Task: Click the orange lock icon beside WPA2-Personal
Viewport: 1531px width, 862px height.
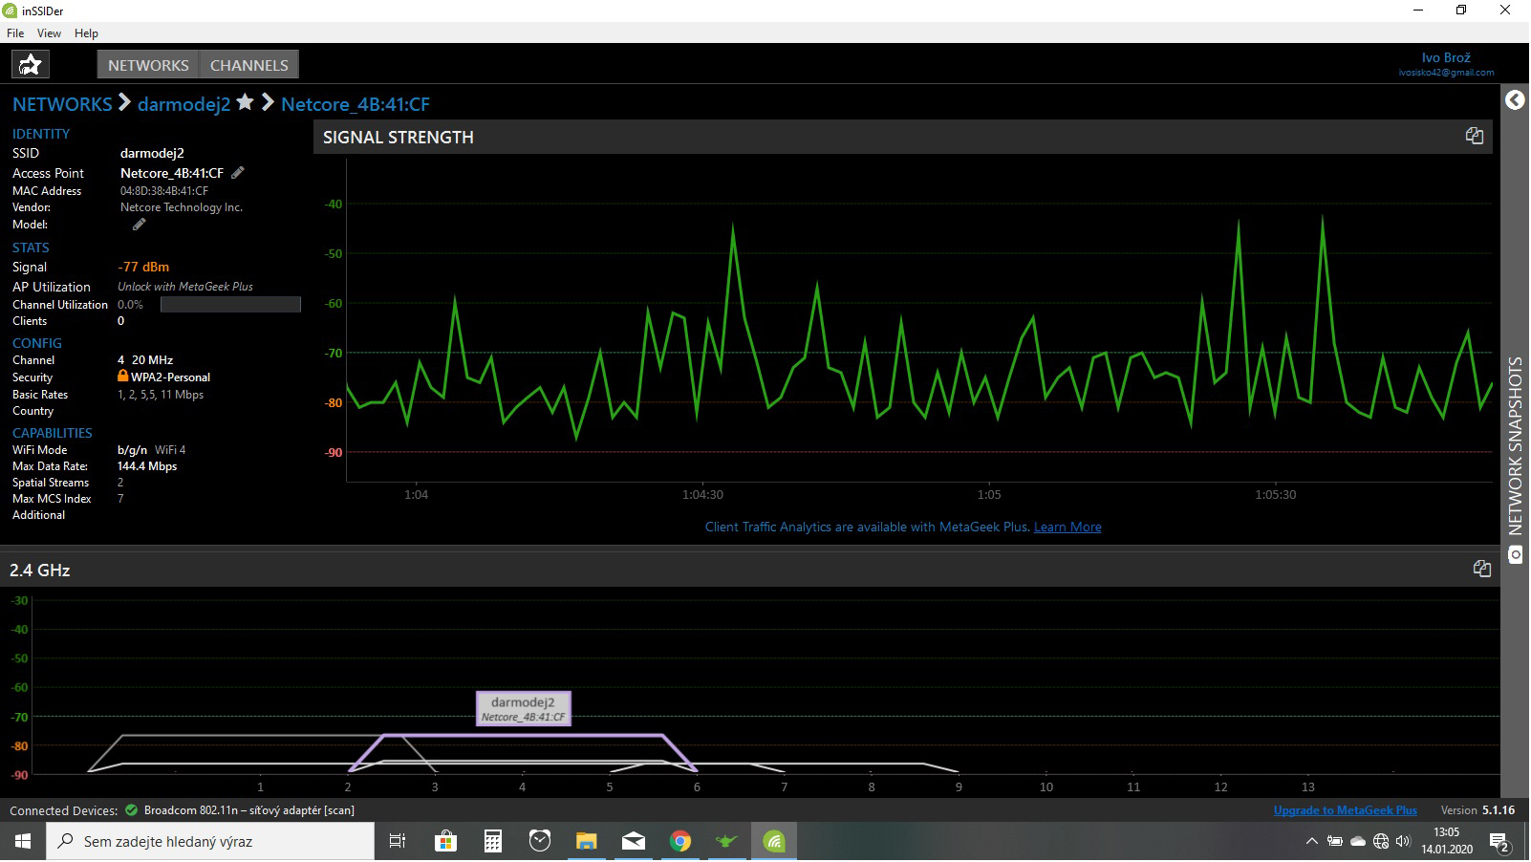Action: (123, 376)
